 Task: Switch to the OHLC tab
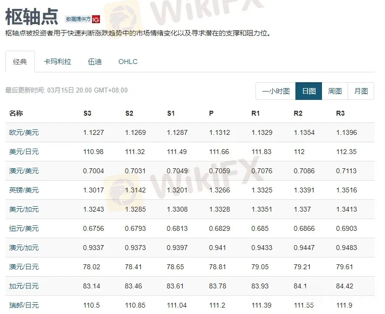(x=128, y=62)
